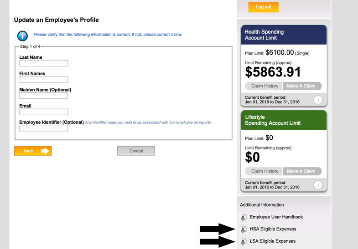
Task: Select the Maiden Name optional field
Action: click(44, 96)
